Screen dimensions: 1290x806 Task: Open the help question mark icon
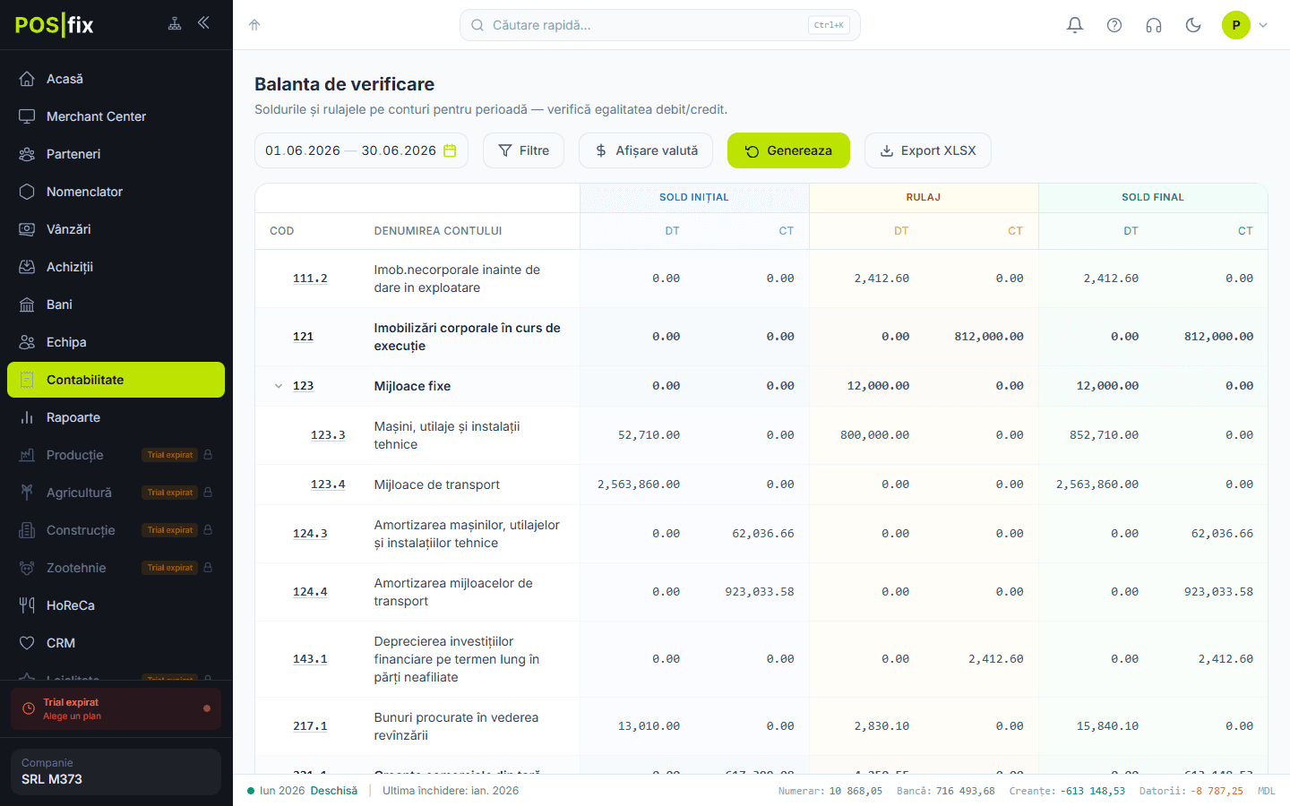click(1114, 25)
